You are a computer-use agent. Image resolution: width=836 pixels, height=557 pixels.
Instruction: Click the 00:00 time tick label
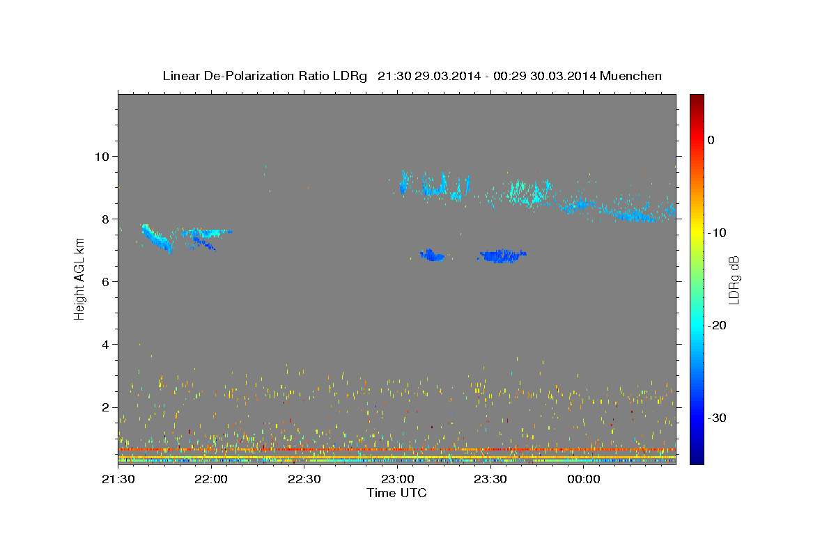(x=584, y=480)
